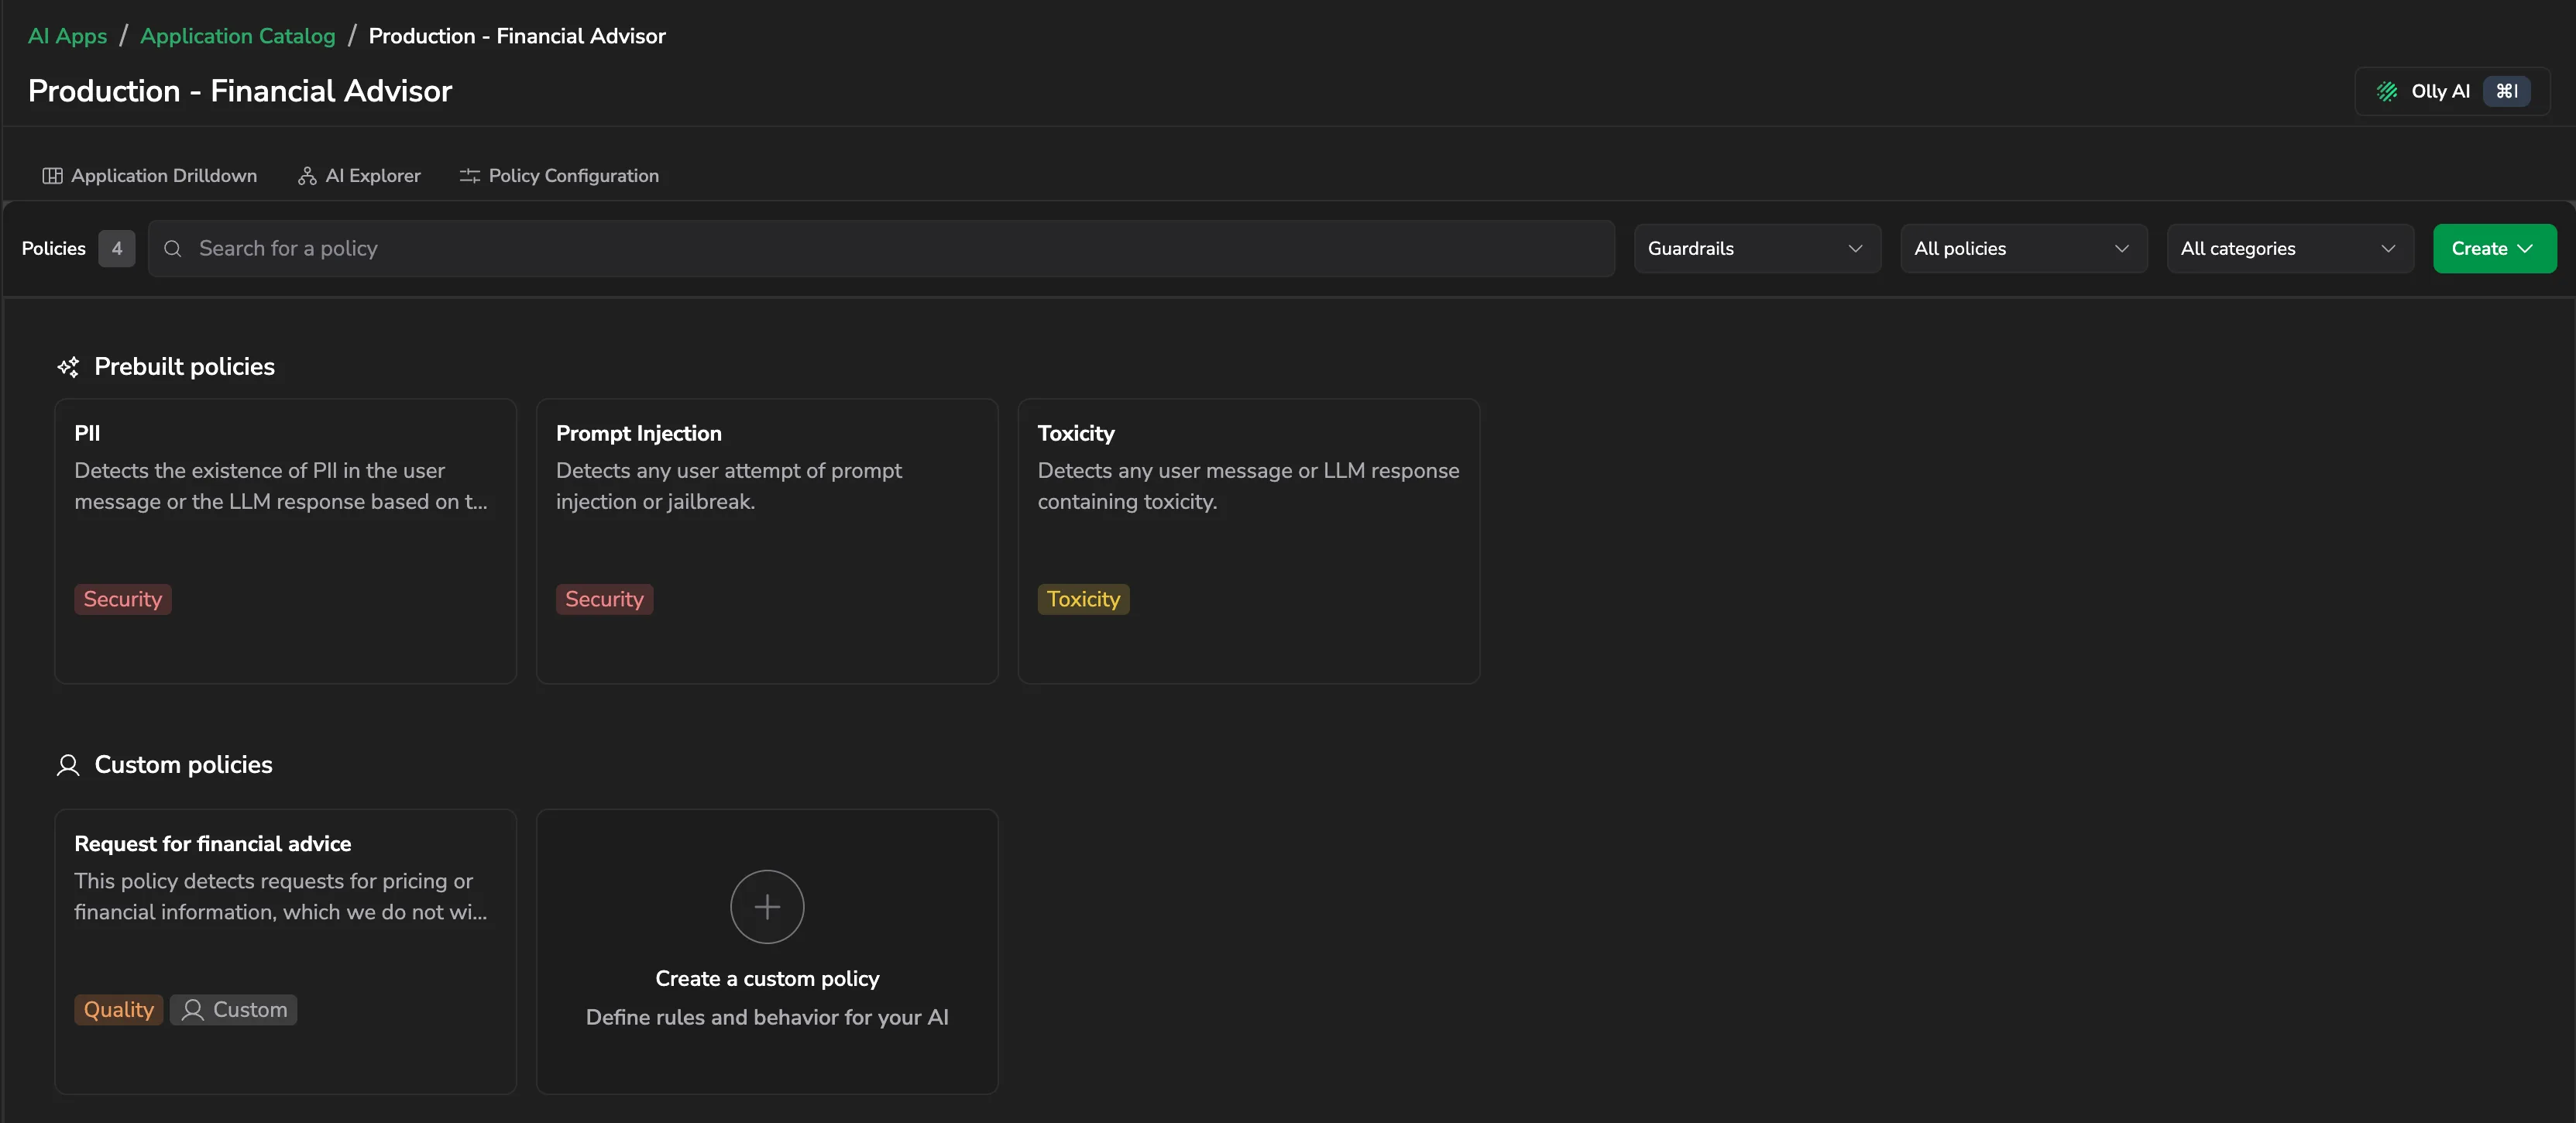Click Security tag on PII card
The image size is (2576, 1123).
point(123,599)
